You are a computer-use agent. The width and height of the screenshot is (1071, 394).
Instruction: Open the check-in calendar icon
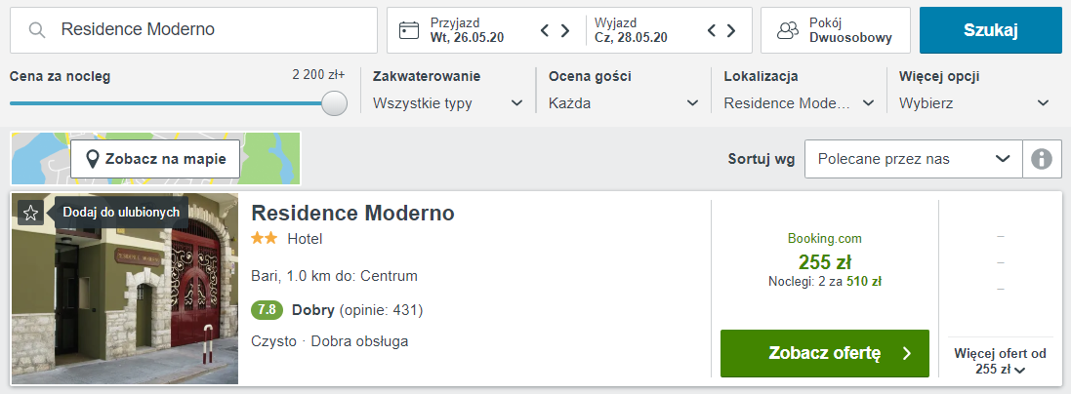(x=410, y=30)
